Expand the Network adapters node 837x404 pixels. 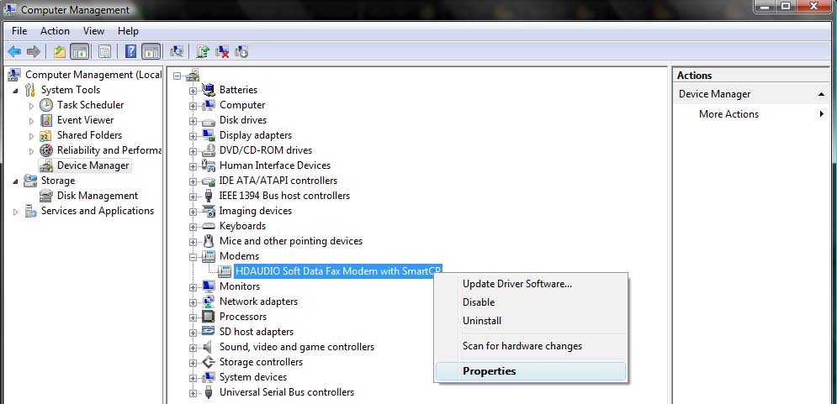point(193,302)
